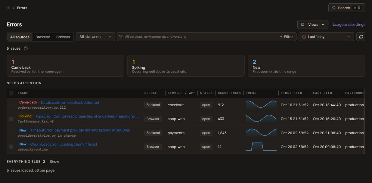Click the New badge on TimeoutError row
The width and height of the screenshot is (372, 183).
(23, 130)
